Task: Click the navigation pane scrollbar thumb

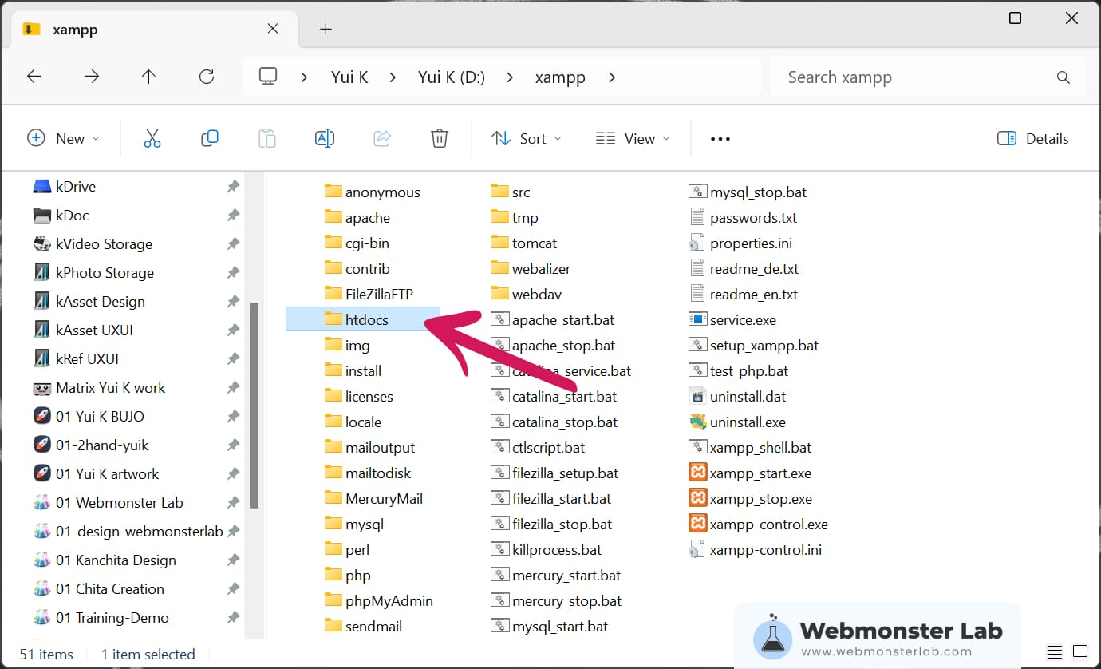Action: click(254, 406)
